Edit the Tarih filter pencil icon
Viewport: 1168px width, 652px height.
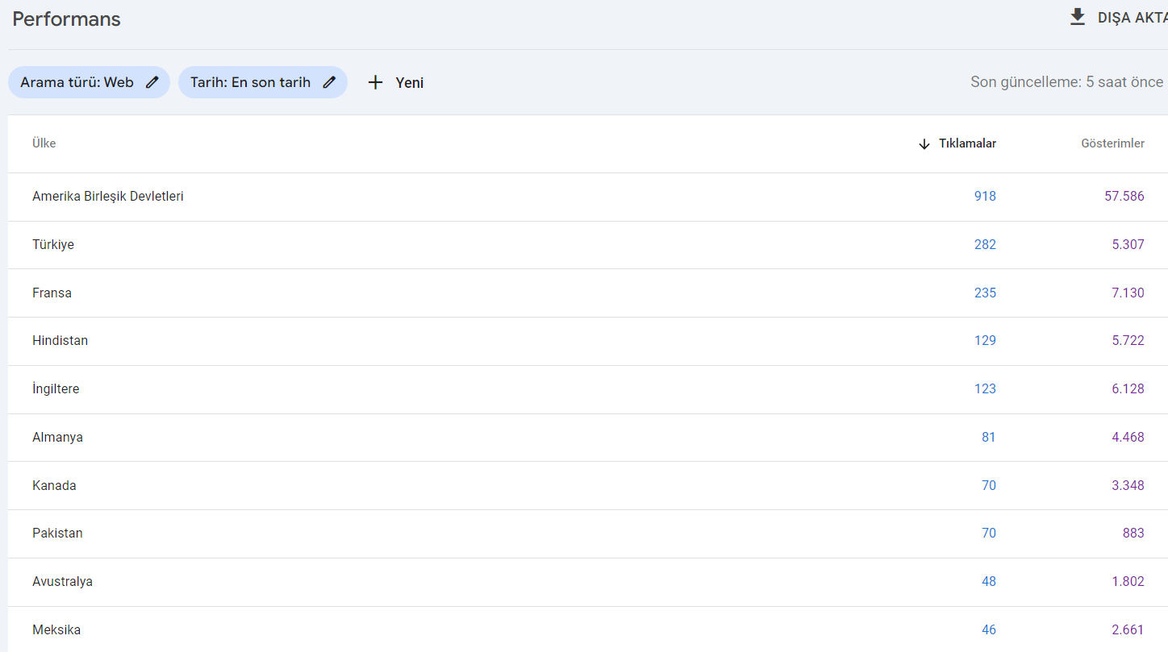point(329,82)
